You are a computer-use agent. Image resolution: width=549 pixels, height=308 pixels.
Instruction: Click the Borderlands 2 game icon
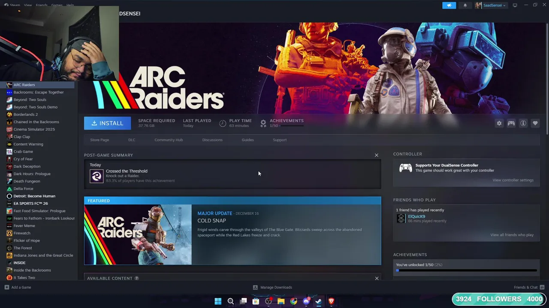tap(9, 115)
